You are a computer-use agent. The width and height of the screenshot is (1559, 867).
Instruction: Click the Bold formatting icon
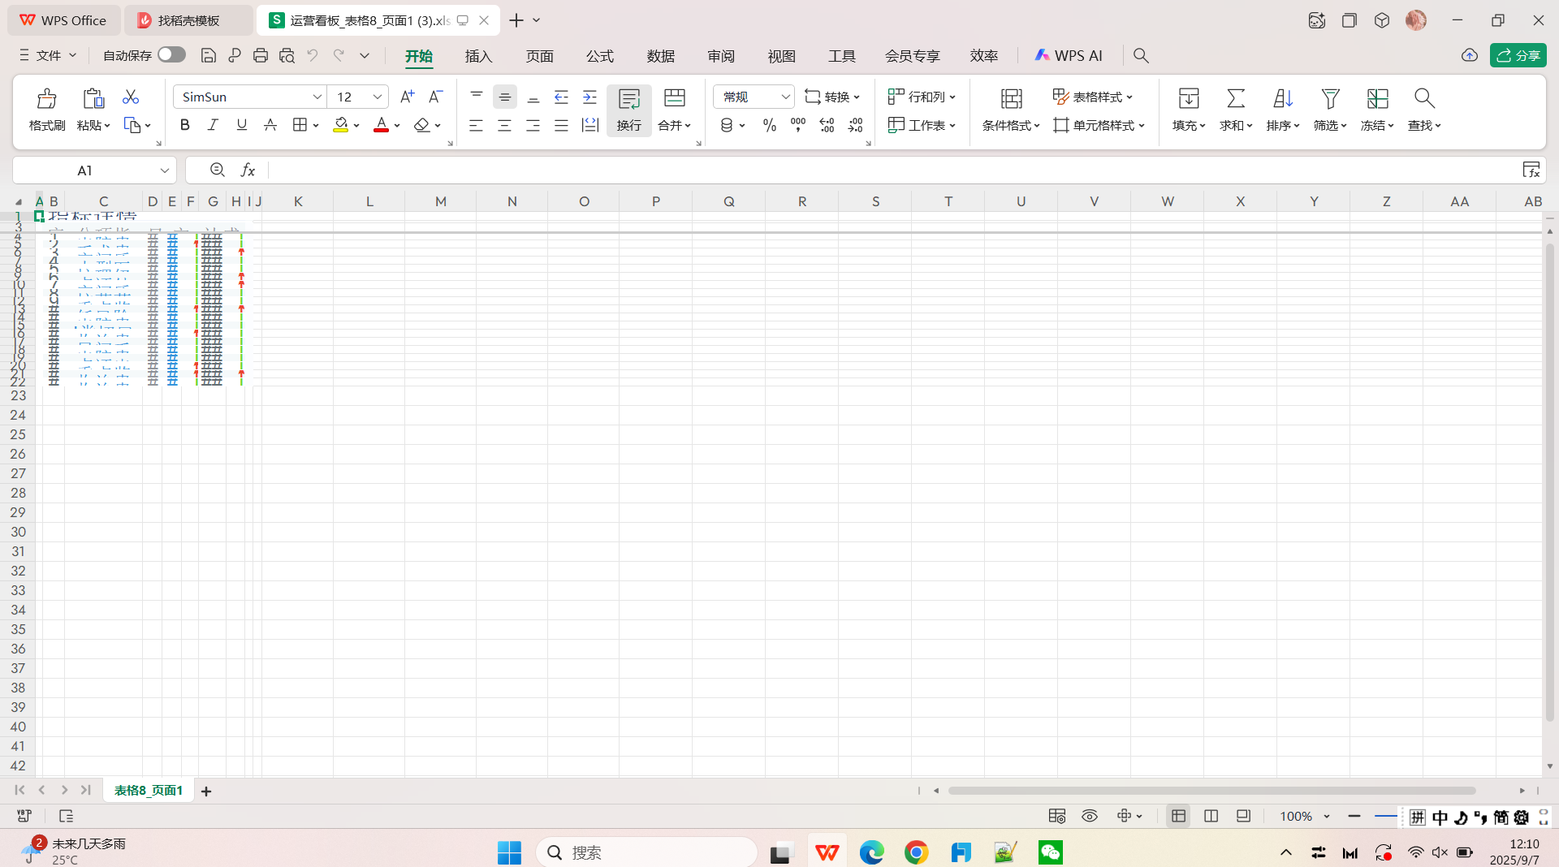tap(184, 125)
